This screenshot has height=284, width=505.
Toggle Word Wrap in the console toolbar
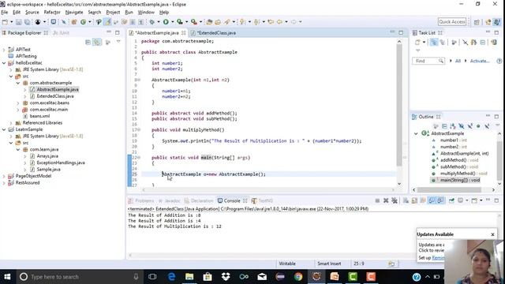pos(423,200)
